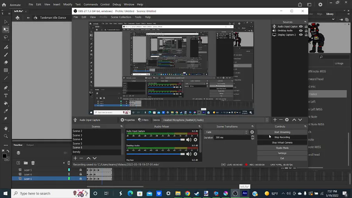Image resolution: width=352 pixels, height=198 pixels.
Task: Open Animate Commands menu
Action: (x=91, y=4)
